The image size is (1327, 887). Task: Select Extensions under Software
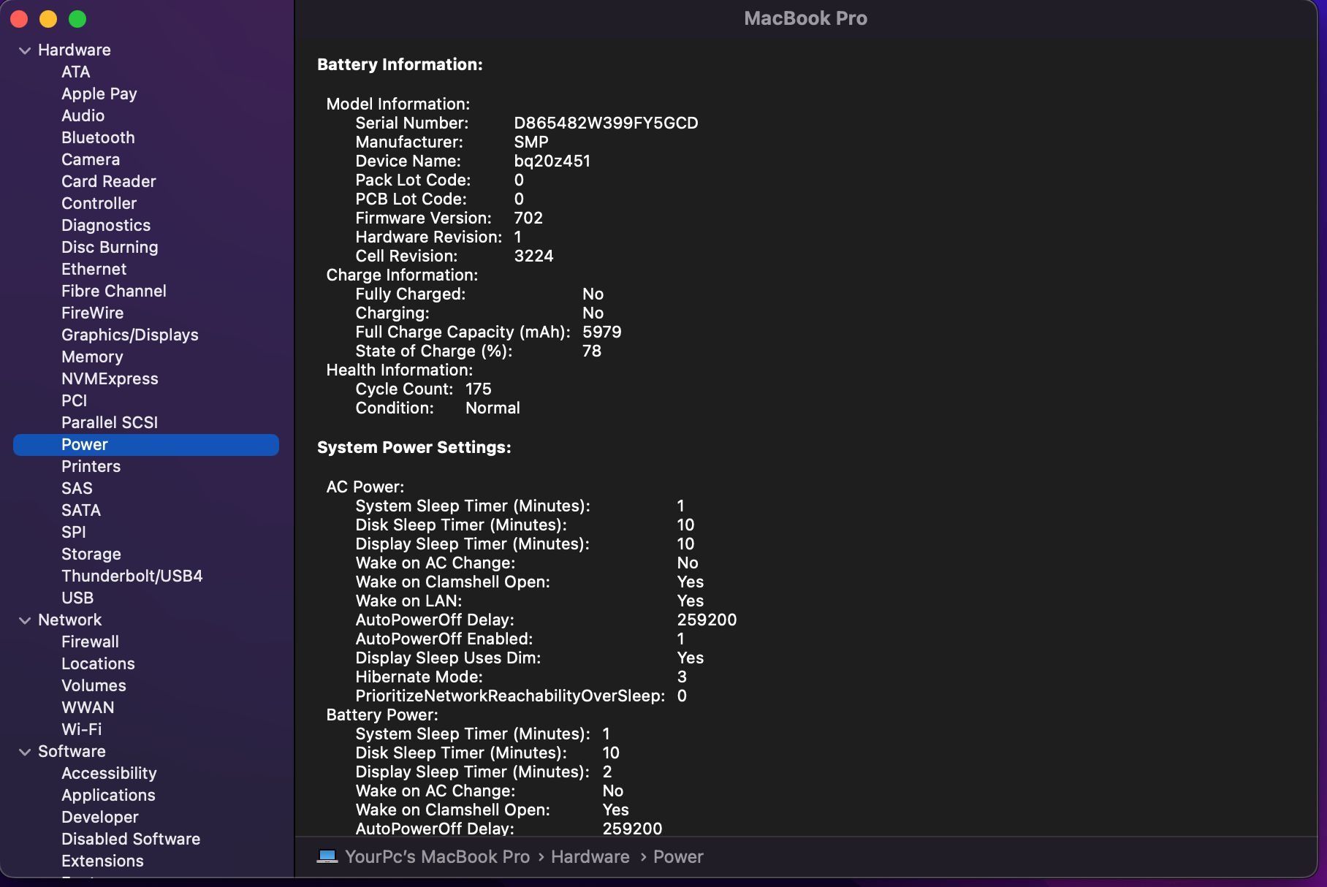(102, 861)
